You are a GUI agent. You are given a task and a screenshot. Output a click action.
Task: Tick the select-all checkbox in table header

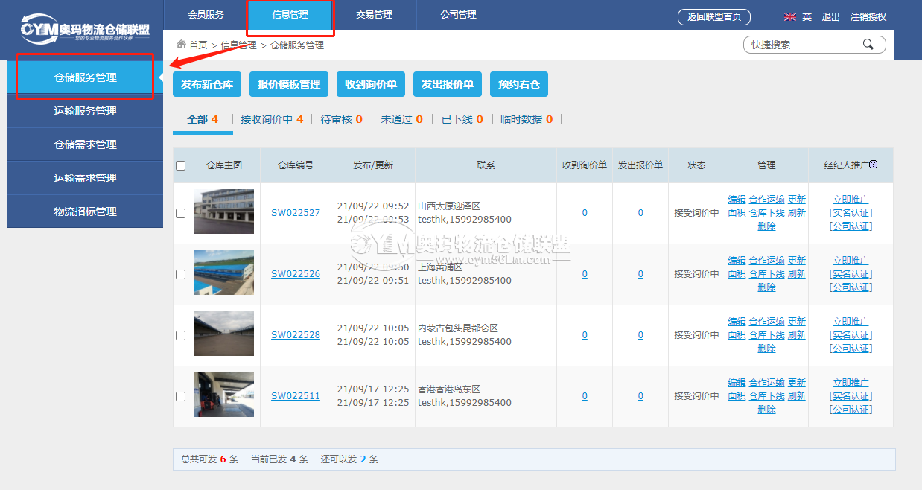point(180,165)
